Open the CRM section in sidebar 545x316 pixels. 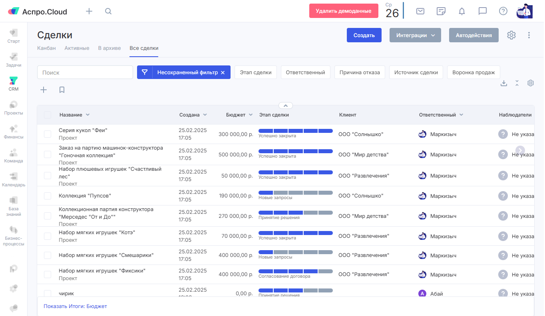14,84
